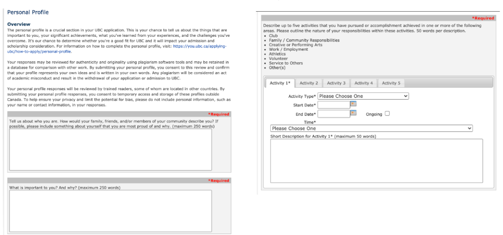Click the 'Activity Type*' label
The height and width of the screenshot is (235, 503).
302,96
